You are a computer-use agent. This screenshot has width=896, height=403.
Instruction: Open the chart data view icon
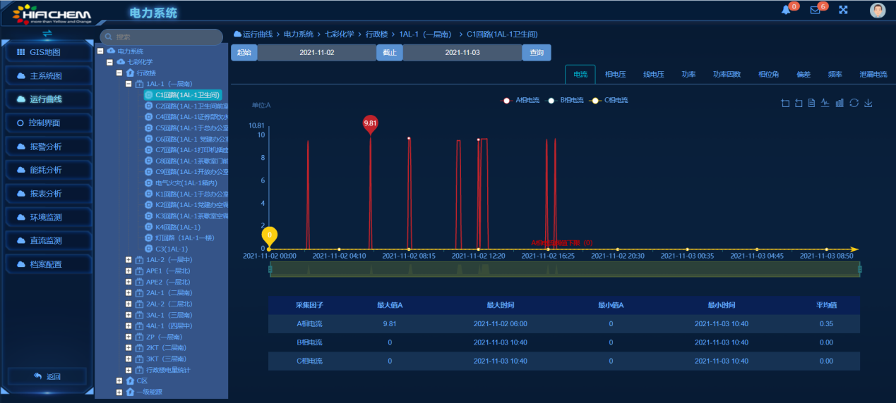click(812, 103)
